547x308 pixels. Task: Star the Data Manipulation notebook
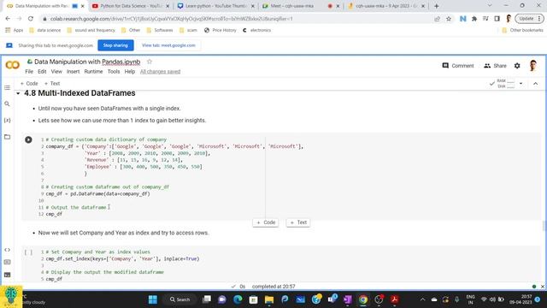150,62
